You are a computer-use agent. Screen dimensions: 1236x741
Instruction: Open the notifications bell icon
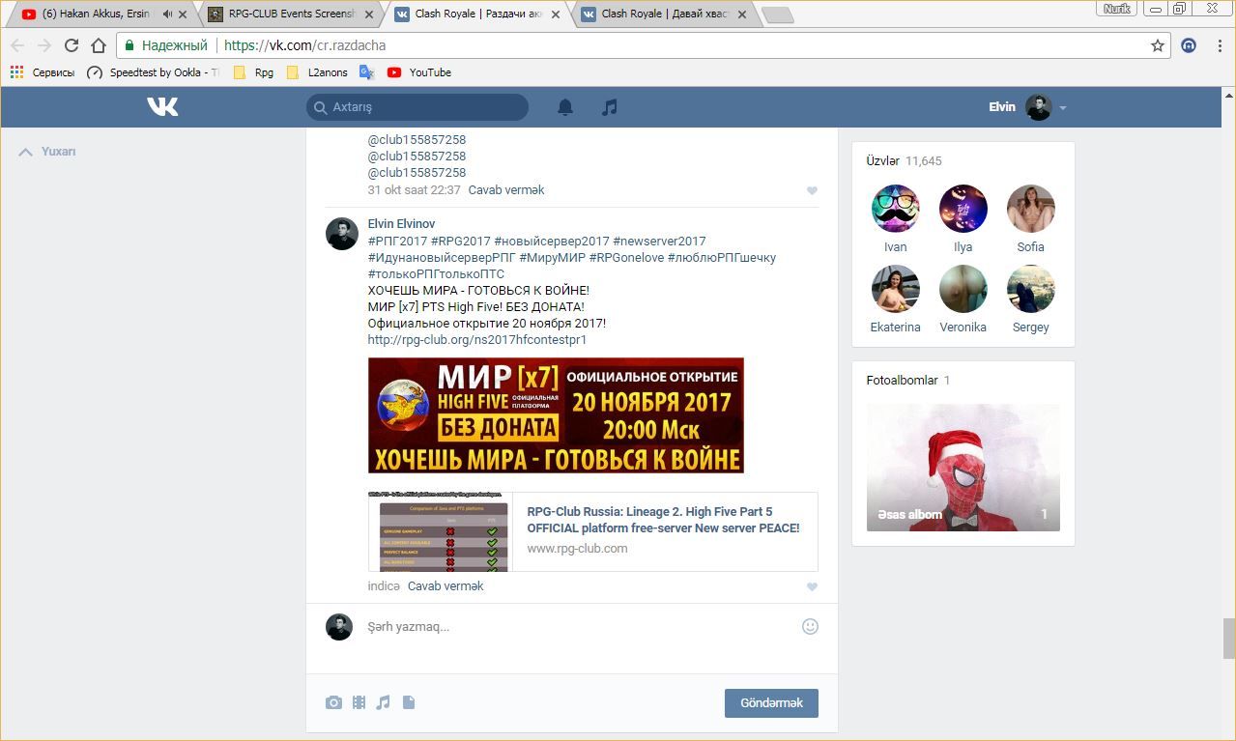[565, 107]
